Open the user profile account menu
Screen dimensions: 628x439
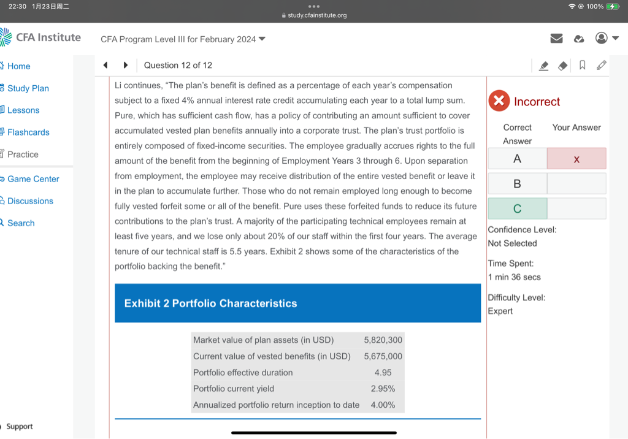[607, 39]
